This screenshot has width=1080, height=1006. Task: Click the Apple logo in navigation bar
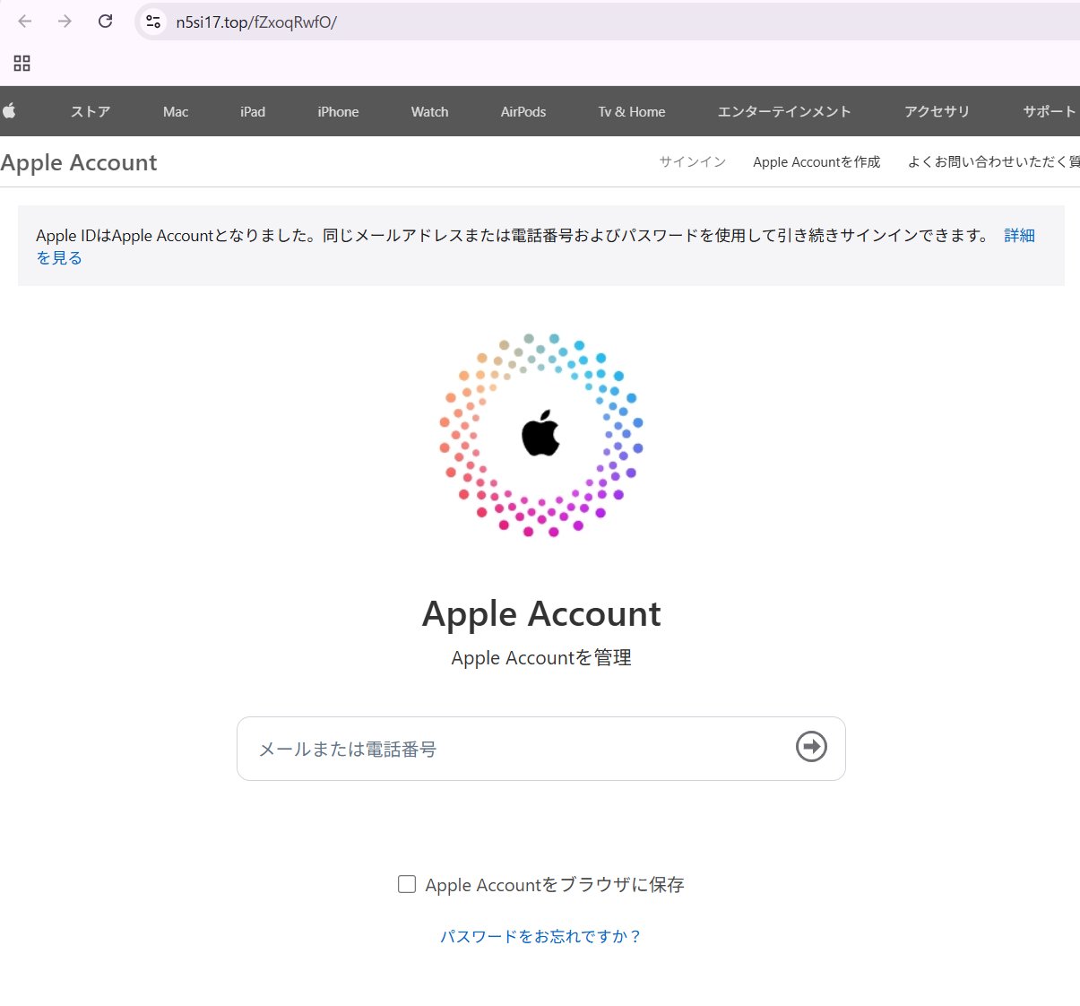[x=9, y=111]
